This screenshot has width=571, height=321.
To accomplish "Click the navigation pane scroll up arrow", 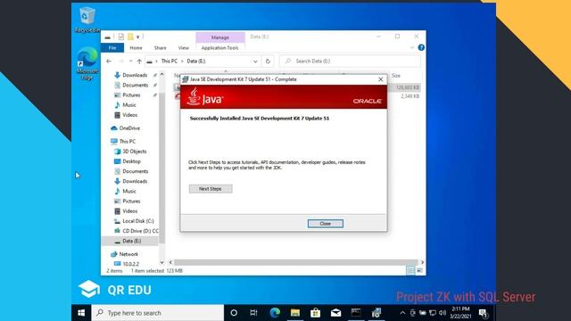I will tap(162, 75).
